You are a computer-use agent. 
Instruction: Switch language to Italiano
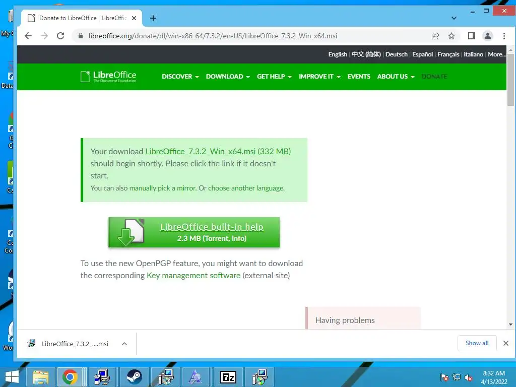[474, 54]
